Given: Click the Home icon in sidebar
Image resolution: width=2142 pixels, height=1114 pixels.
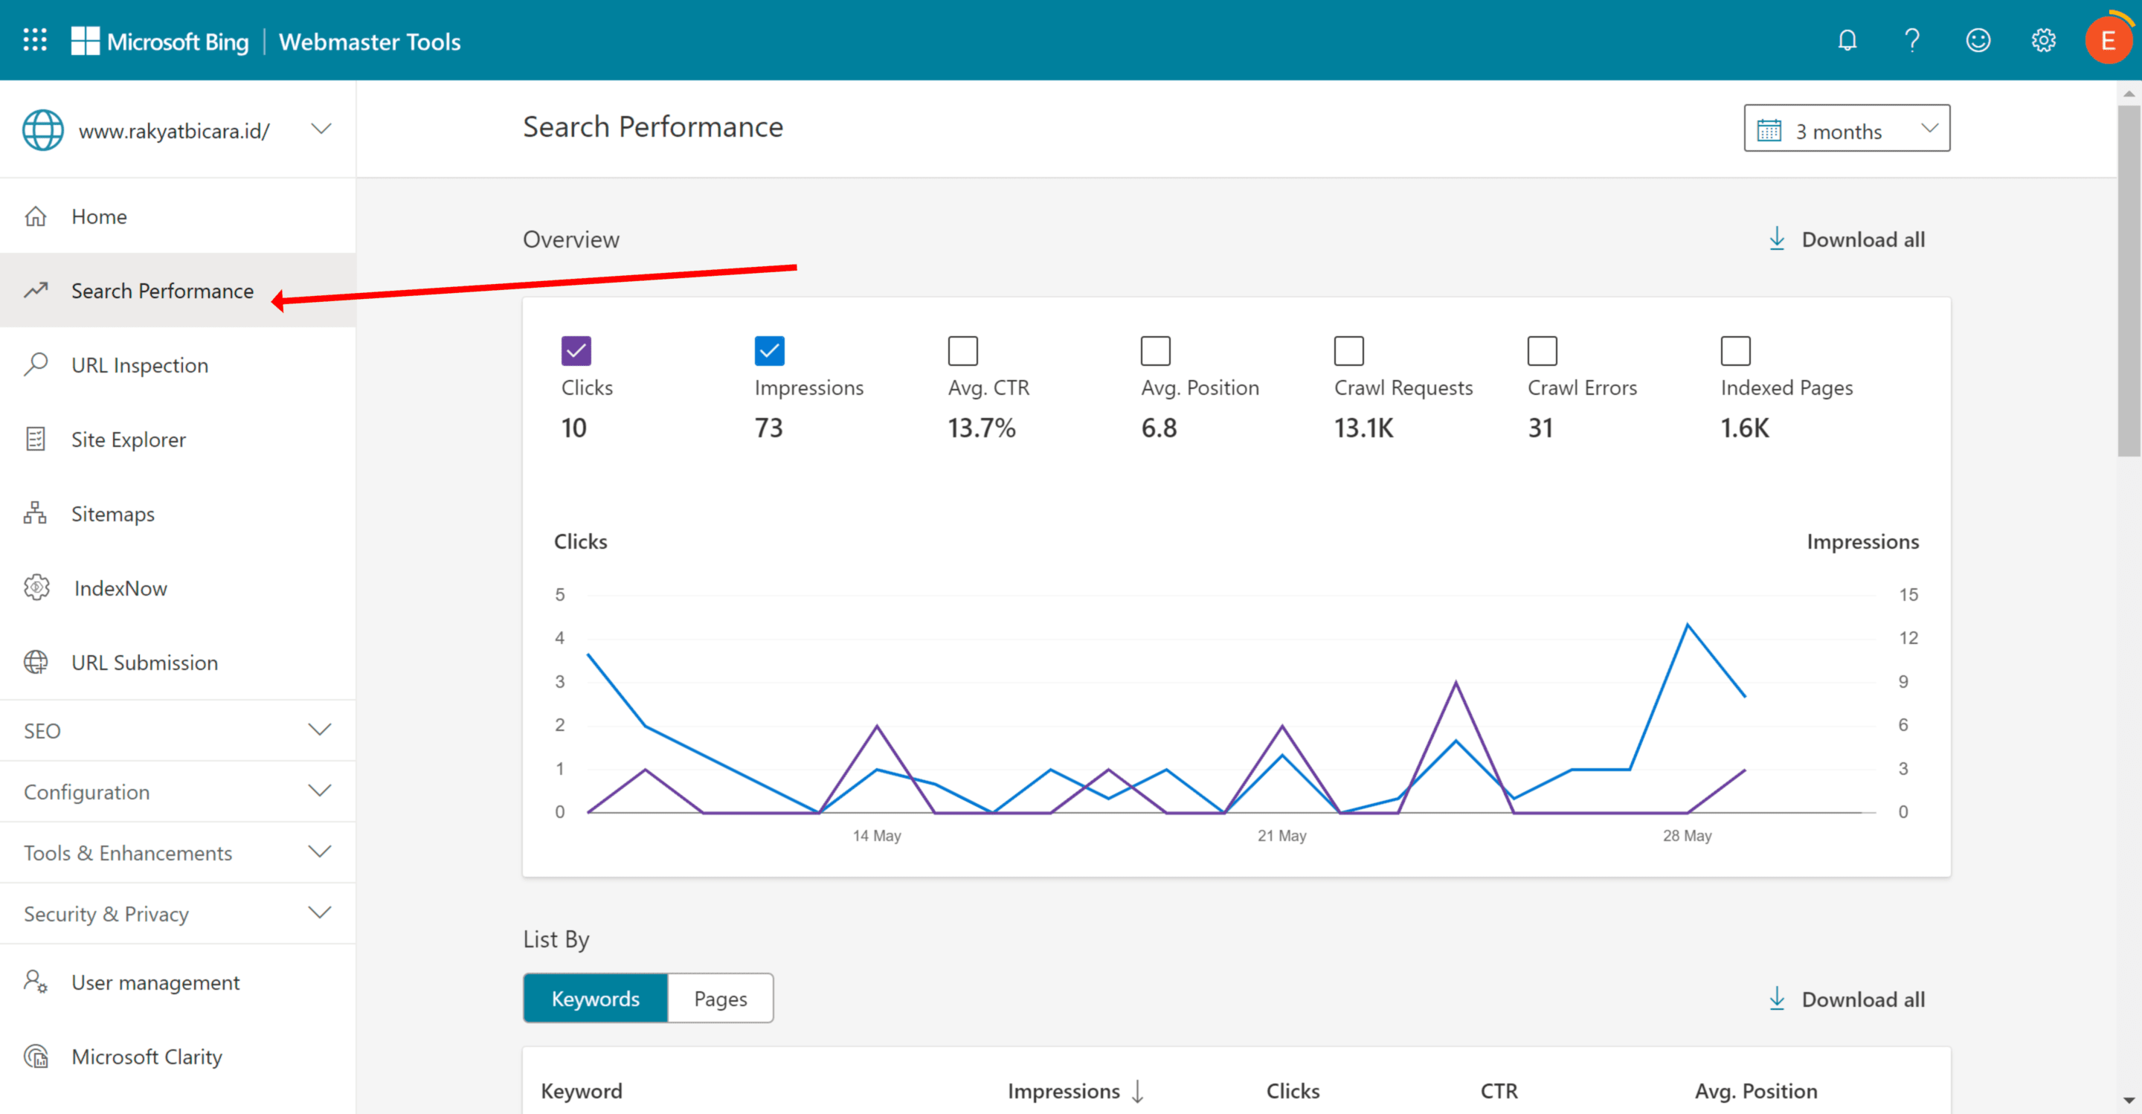Looking at the screenshot, I should pyautogui.click(x=37, y=216).
